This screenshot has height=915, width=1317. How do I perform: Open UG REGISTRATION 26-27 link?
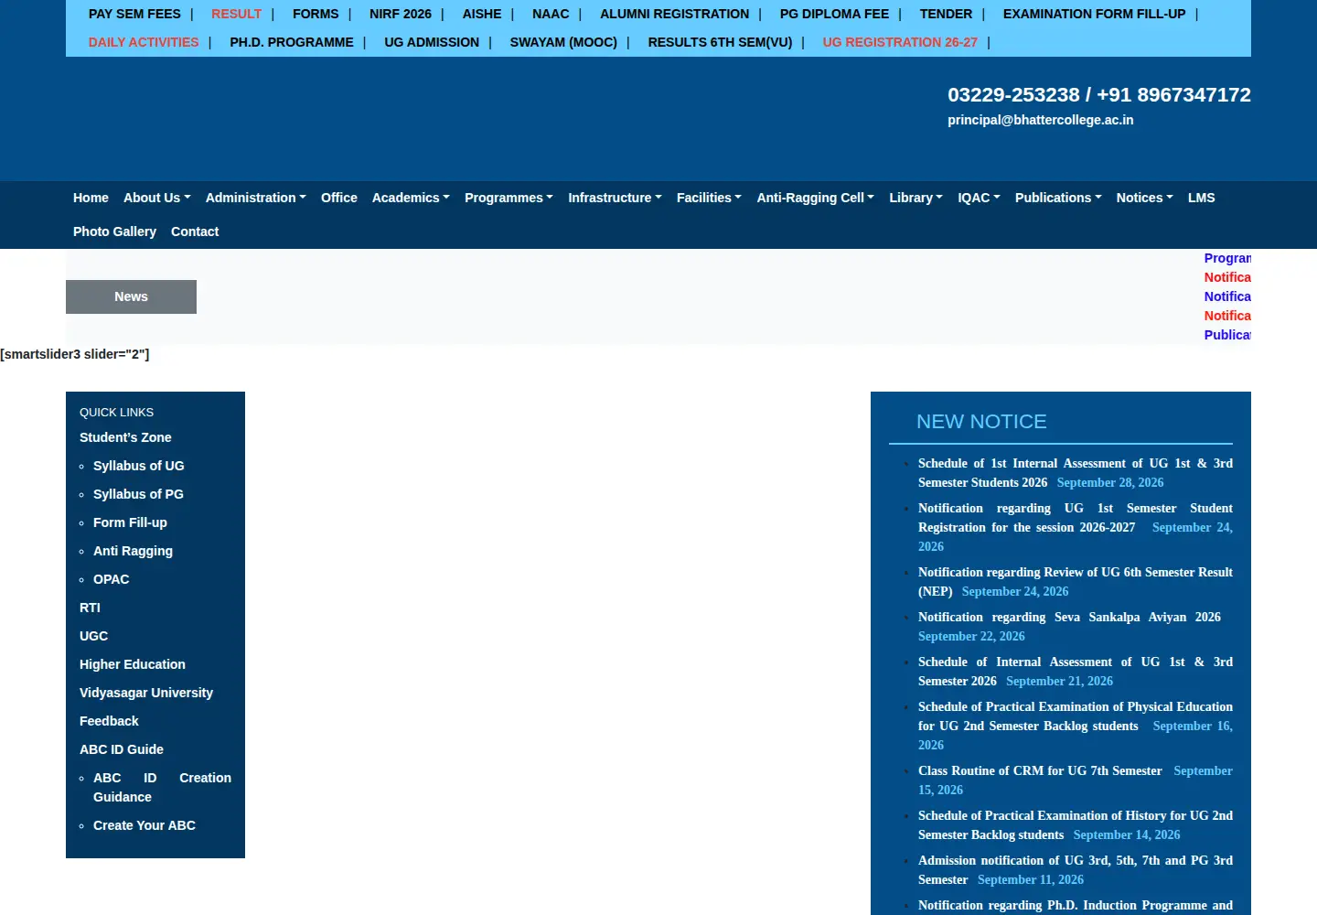900,42
